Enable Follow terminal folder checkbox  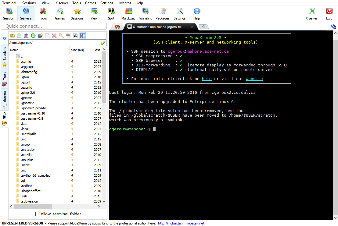pyautogui.click(x=34, y=214)
